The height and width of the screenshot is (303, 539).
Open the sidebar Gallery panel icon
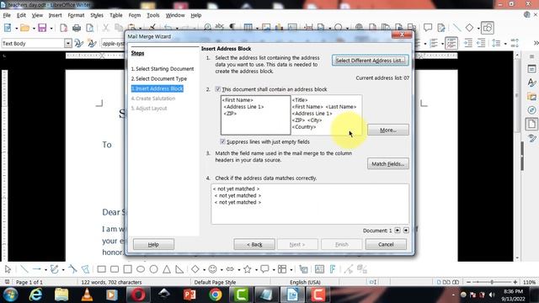pyautogui.click(x=531, y=97)
